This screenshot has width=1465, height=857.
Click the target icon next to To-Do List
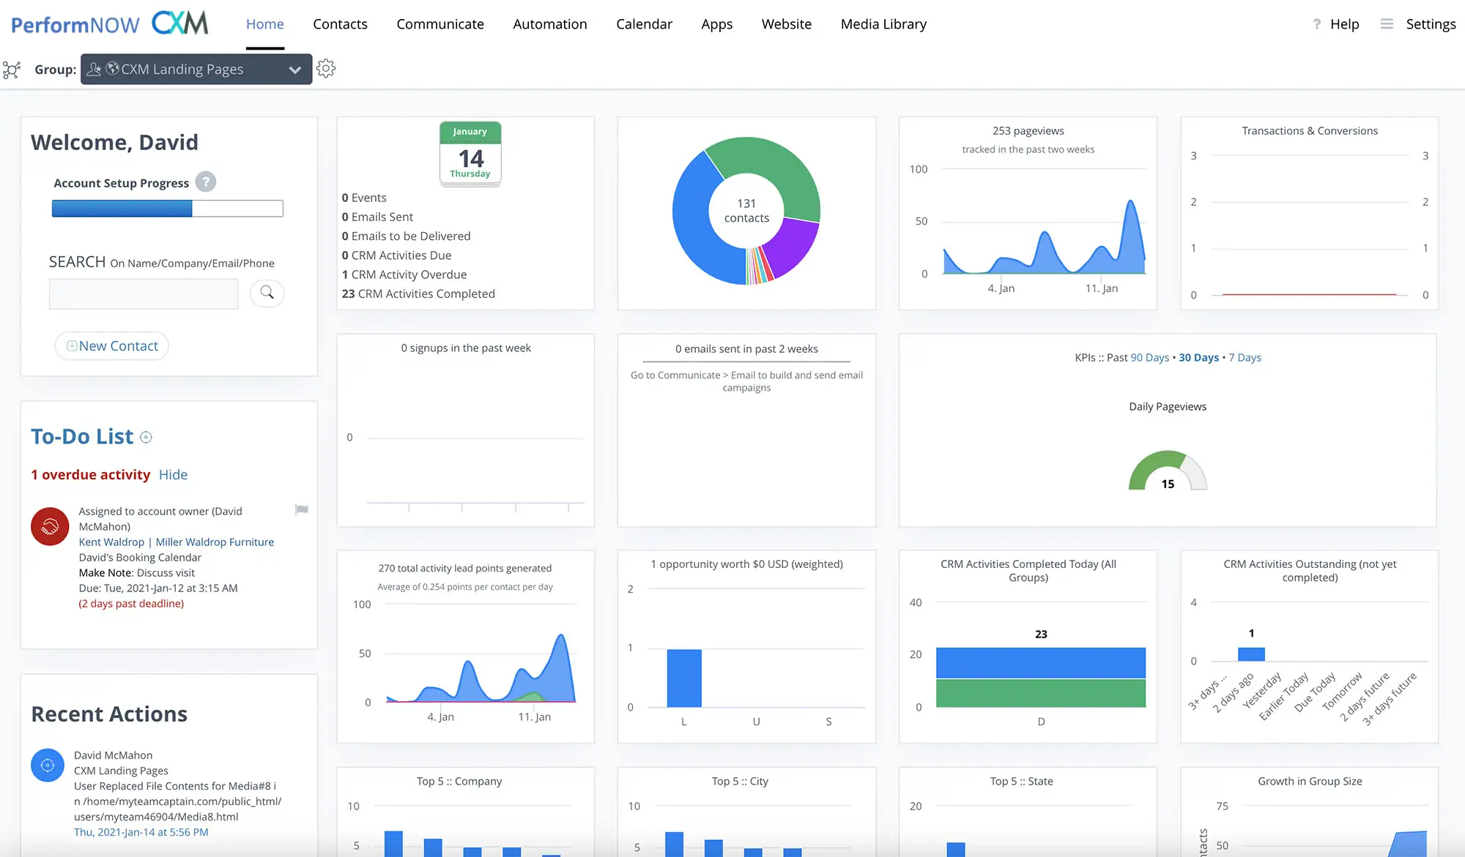(146, 437)
